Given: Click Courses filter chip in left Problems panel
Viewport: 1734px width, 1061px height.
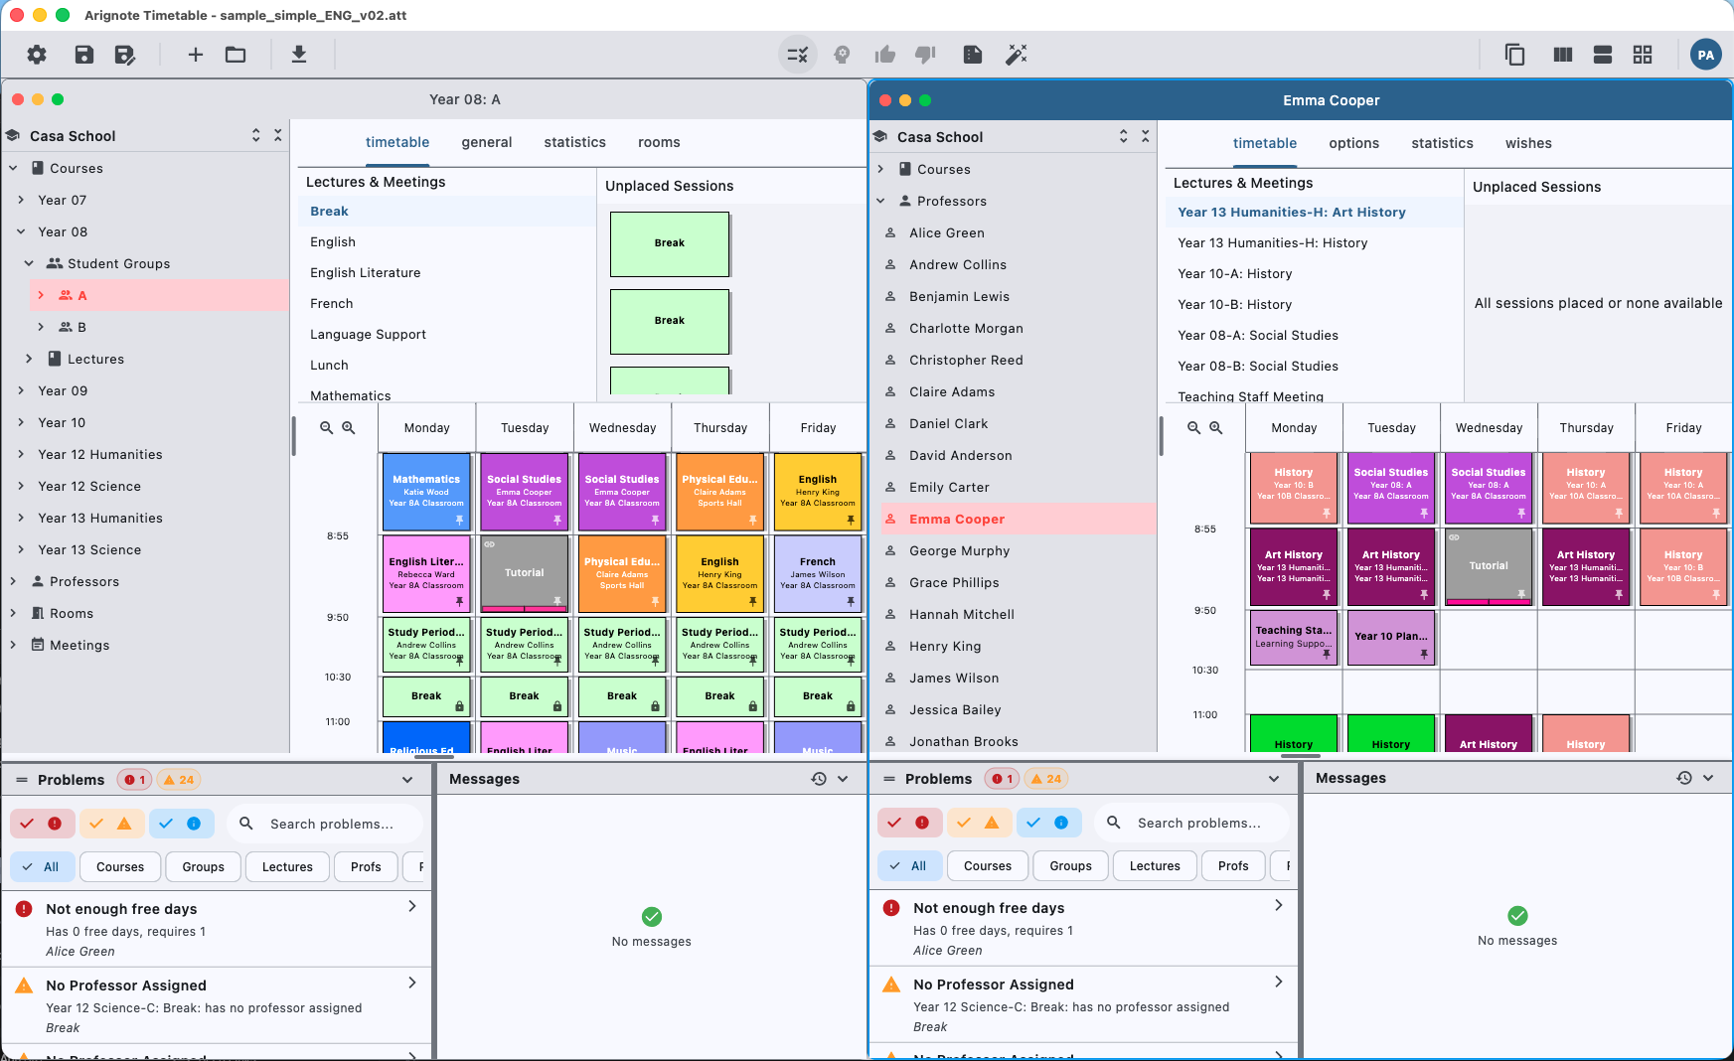Looking at the screenshot, I should coord(120,866).
